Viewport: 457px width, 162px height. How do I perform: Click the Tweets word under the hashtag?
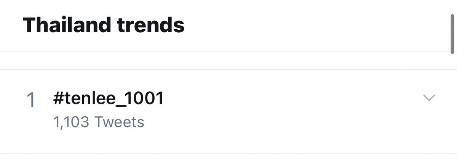[x=119, y=122]
